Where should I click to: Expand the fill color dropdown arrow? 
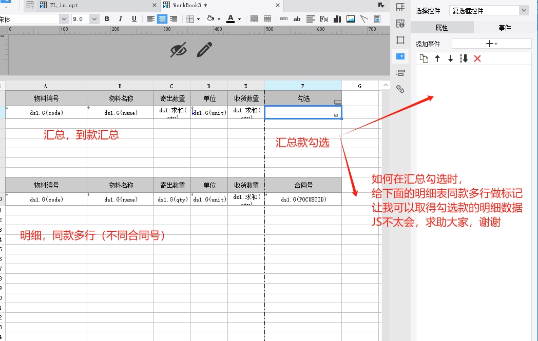219,19
